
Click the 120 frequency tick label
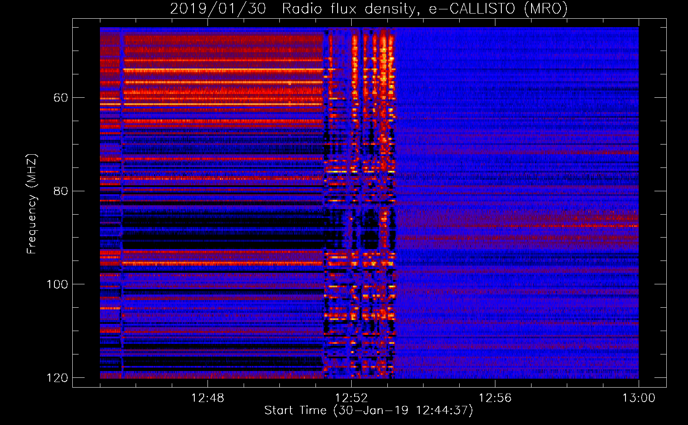tap(57, 378)
